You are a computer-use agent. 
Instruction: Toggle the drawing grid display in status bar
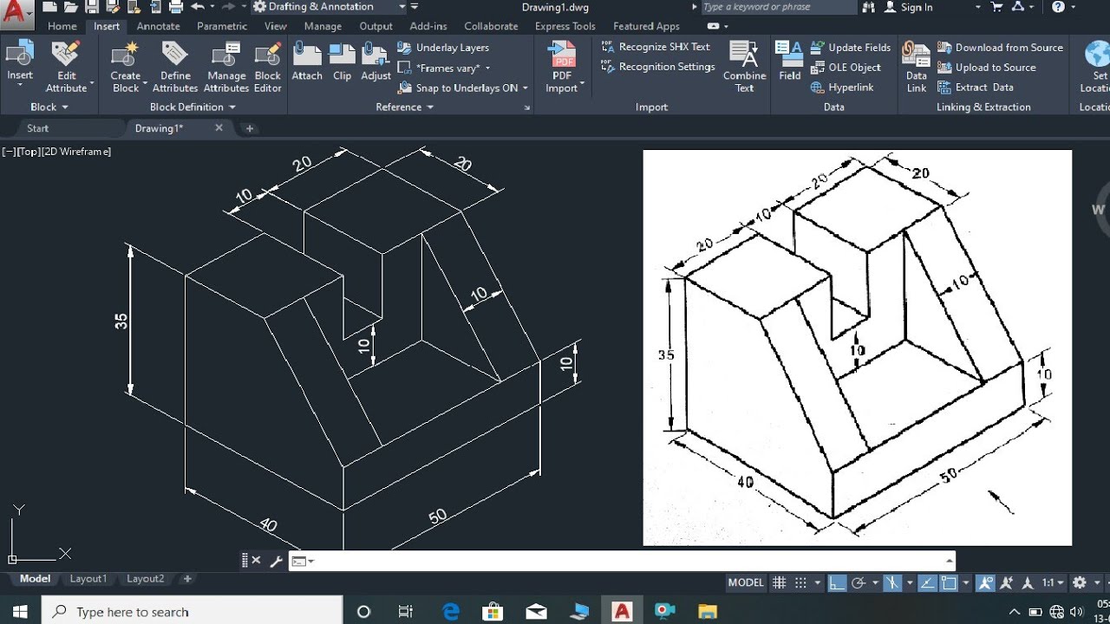click(780, 582)
